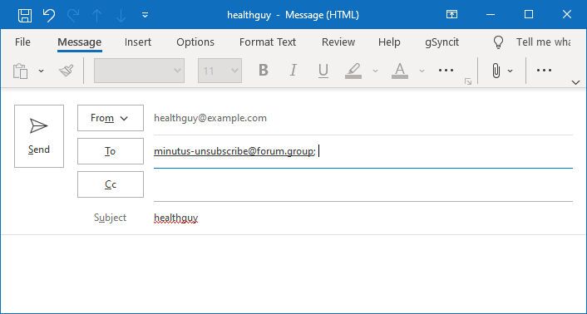Open the Options tab

[x=195, y=42]
